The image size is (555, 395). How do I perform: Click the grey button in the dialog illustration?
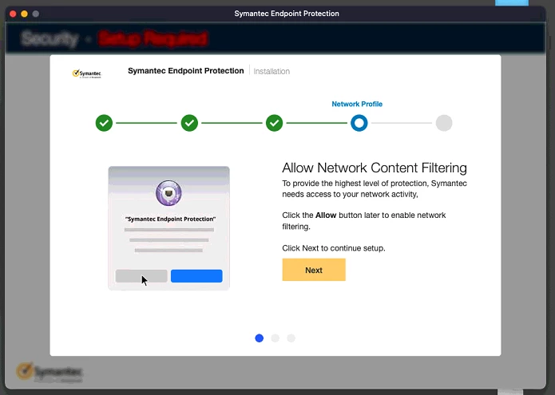pos(141,276)
